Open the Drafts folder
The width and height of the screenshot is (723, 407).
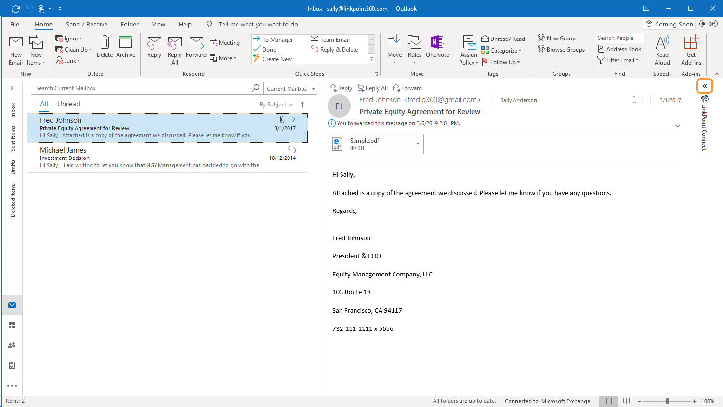13,167
